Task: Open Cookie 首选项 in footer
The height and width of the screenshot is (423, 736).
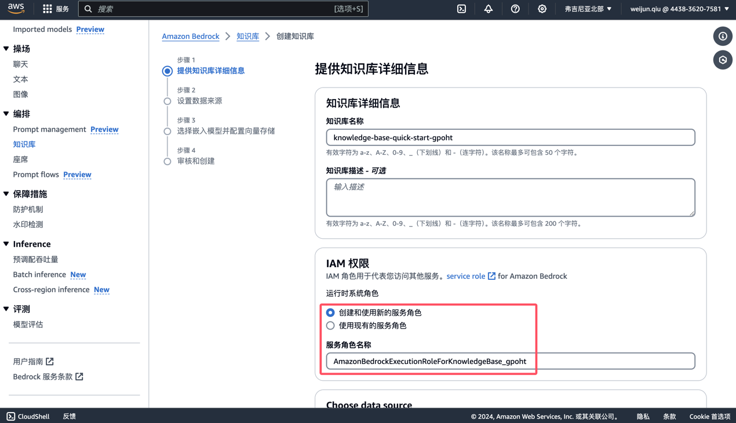Action: tap(710, 416)
